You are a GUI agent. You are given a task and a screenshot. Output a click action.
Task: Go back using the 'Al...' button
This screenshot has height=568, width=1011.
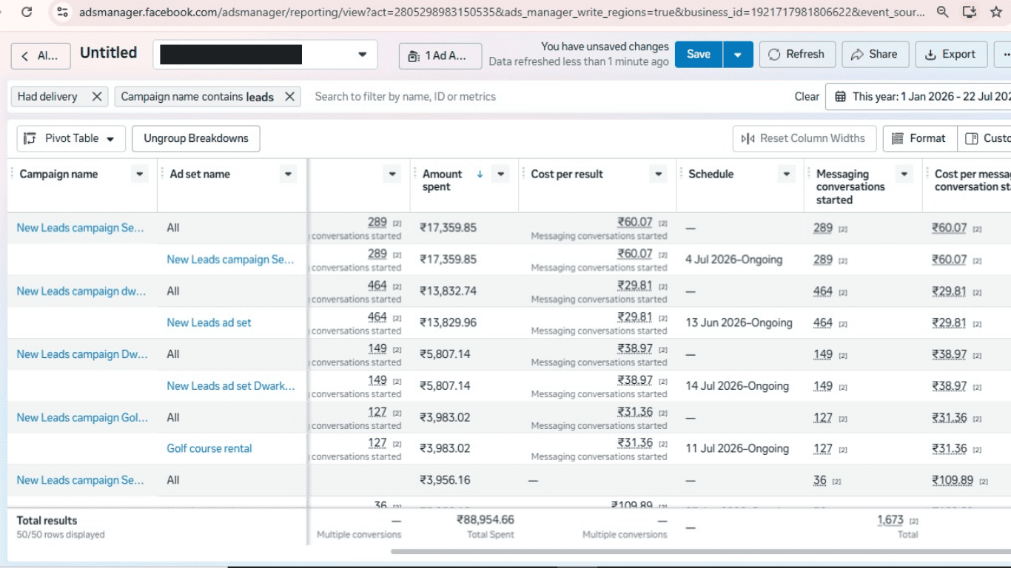(x=41, y=55)
